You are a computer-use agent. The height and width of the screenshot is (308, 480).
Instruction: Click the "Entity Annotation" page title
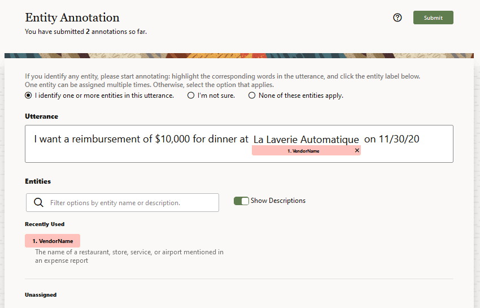coord(72,18)
